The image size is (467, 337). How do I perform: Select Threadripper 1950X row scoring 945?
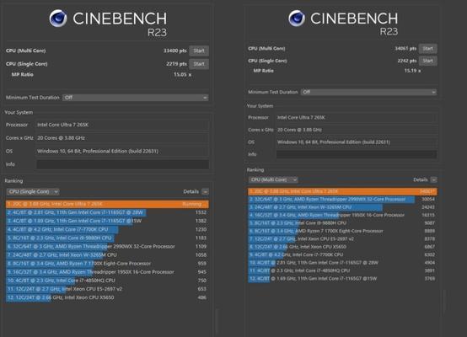[107, 272]
